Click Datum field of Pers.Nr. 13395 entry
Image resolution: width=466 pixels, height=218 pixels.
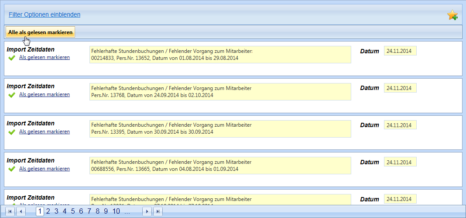click(400, 125)
